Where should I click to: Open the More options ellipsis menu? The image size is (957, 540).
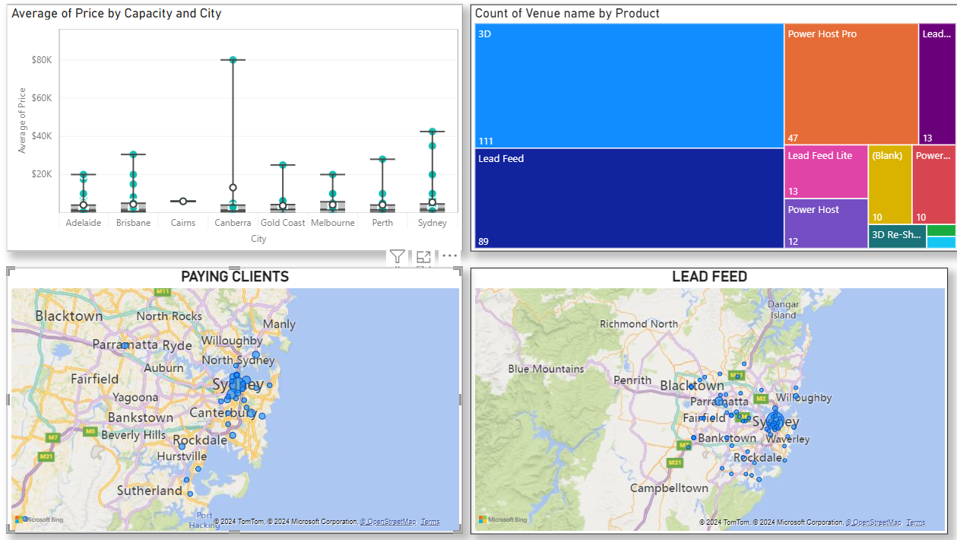(450, 256)
